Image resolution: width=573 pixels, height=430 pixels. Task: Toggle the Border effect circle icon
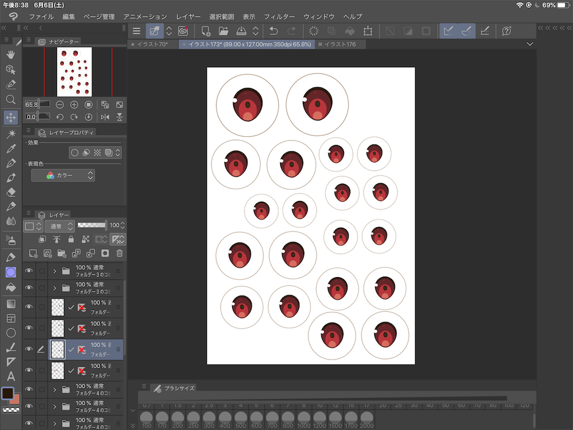[74, 153]
